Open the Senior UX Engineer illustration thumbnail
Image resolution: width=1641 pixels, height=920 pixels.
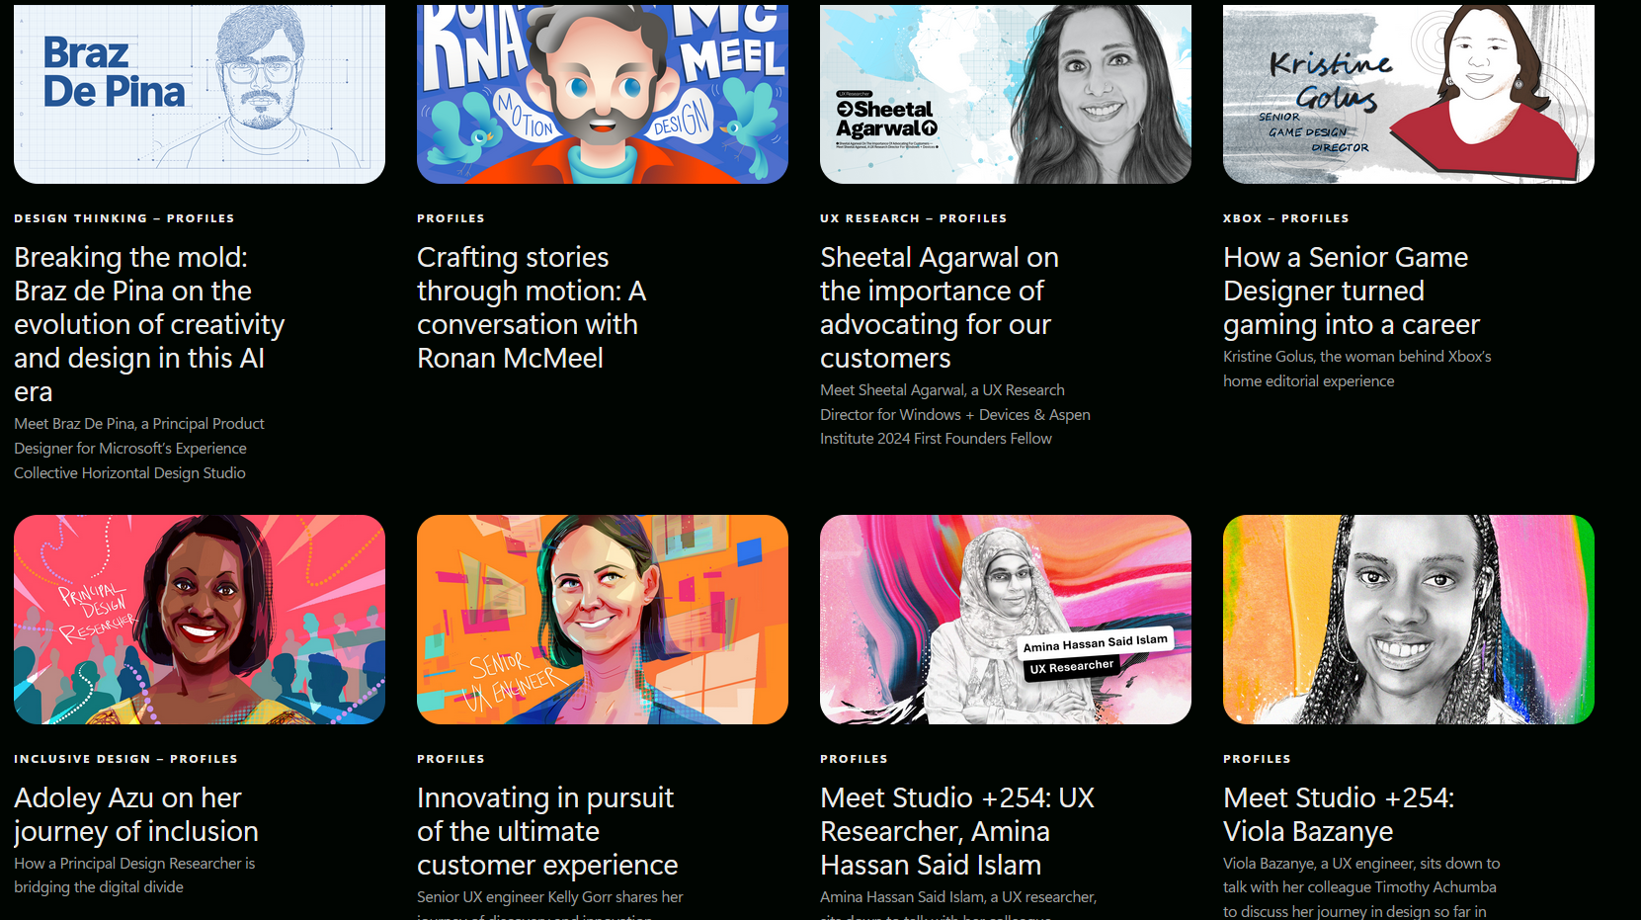(603, 620)
